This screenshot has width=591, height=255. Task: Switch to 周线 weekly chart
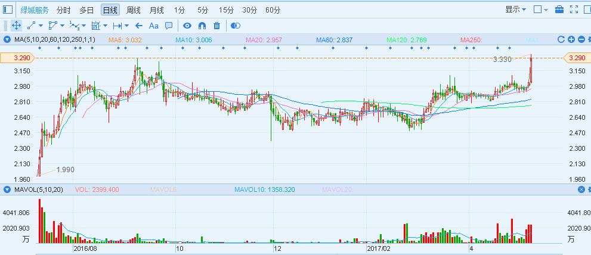click(134, 10)
